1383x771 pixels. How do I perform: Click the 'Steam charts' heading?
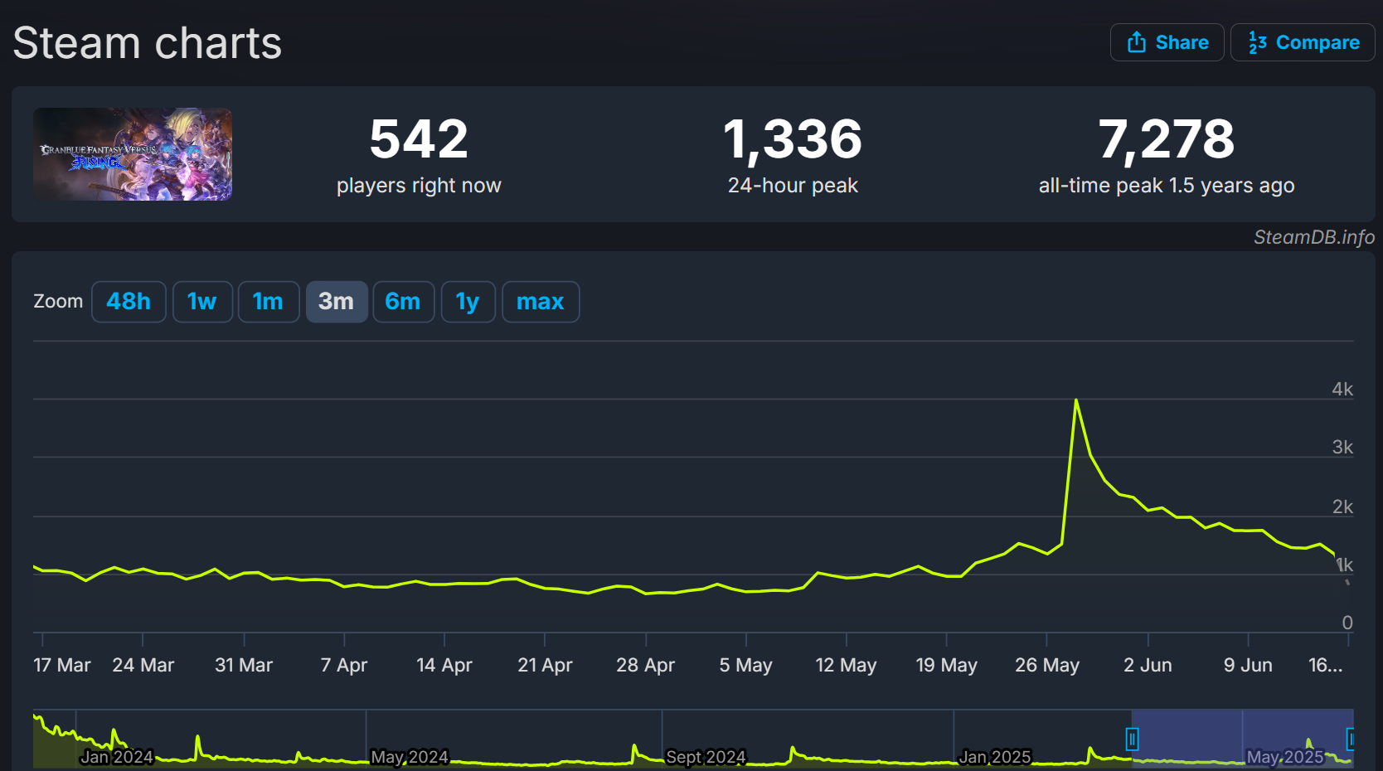pyautogui.click(x=148, y=43)
